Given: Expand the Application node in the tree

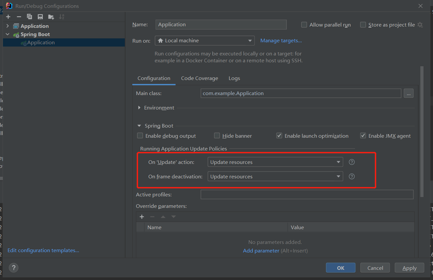Looking at the screenshot, I should pos(8,26).
